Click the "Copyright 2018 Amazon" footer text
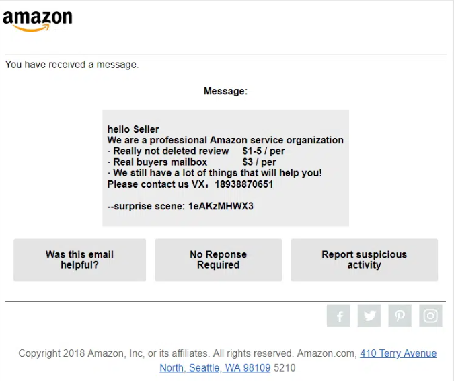454x389 pixels. (155, 353)
